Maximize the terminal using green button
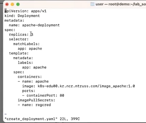146x123 pixels. [x=18, y=4]
